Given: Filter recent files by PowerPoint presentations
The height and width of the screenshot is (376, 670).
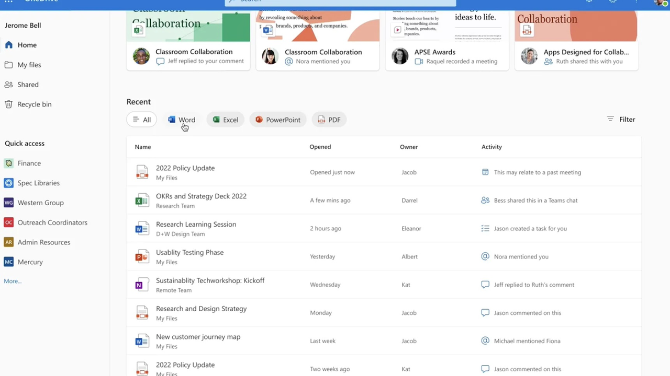Looking at the screenshot, I should point(277,120).
